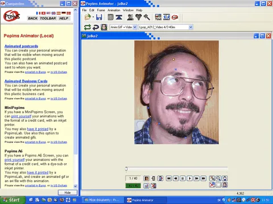Click the red Popims logo toolbar icon

[175, 18]
